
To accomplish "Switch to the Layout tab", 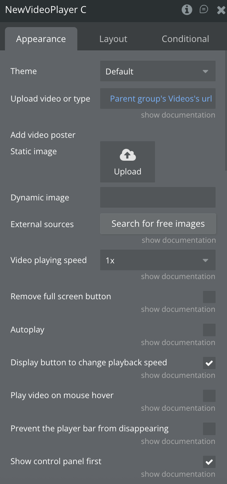I will click(113, 39).
